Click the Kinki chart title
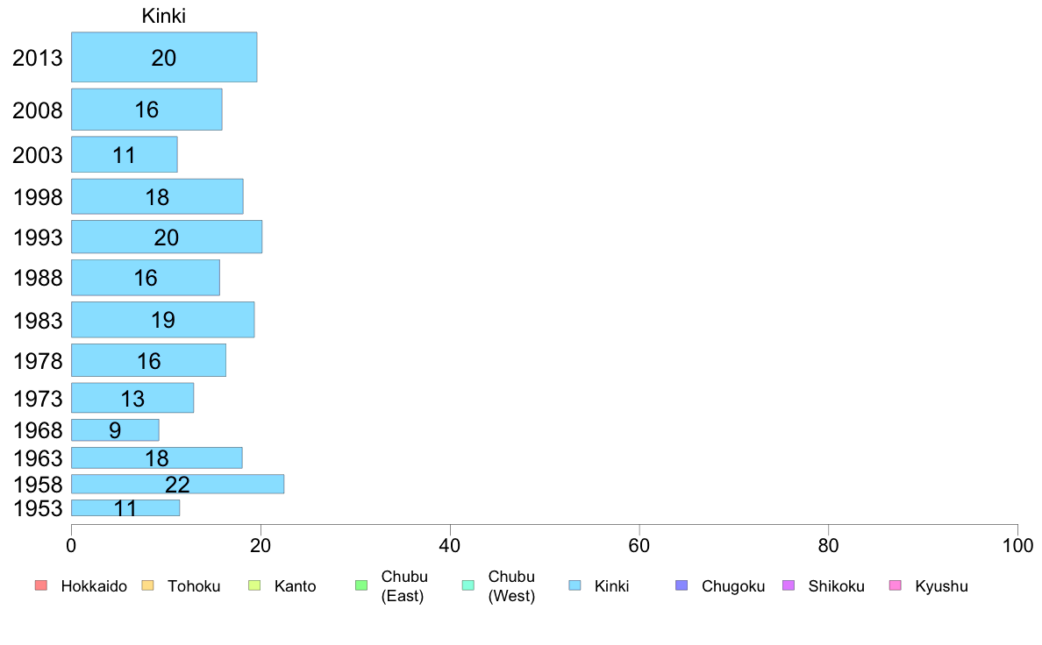Image resolution: width=1042 pixels, height=645 pixels. [x=163, y=16]
